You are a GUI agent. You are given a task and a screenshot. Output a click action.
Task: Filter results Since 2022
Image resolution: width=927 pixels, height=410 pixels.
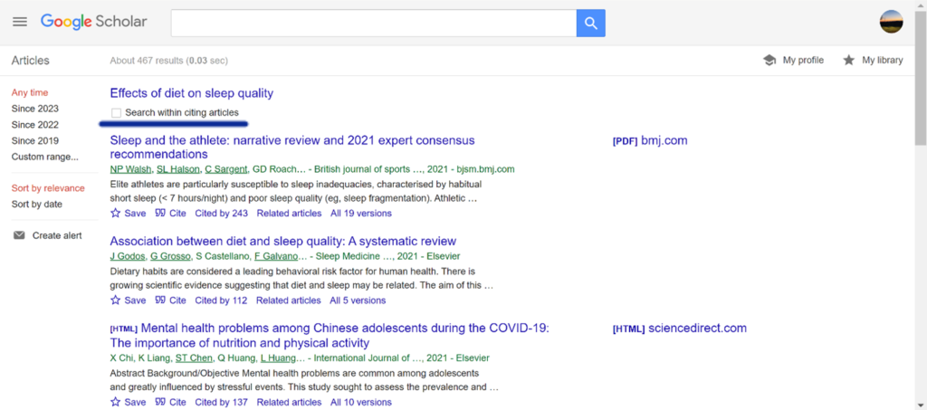tap(35, 125)
